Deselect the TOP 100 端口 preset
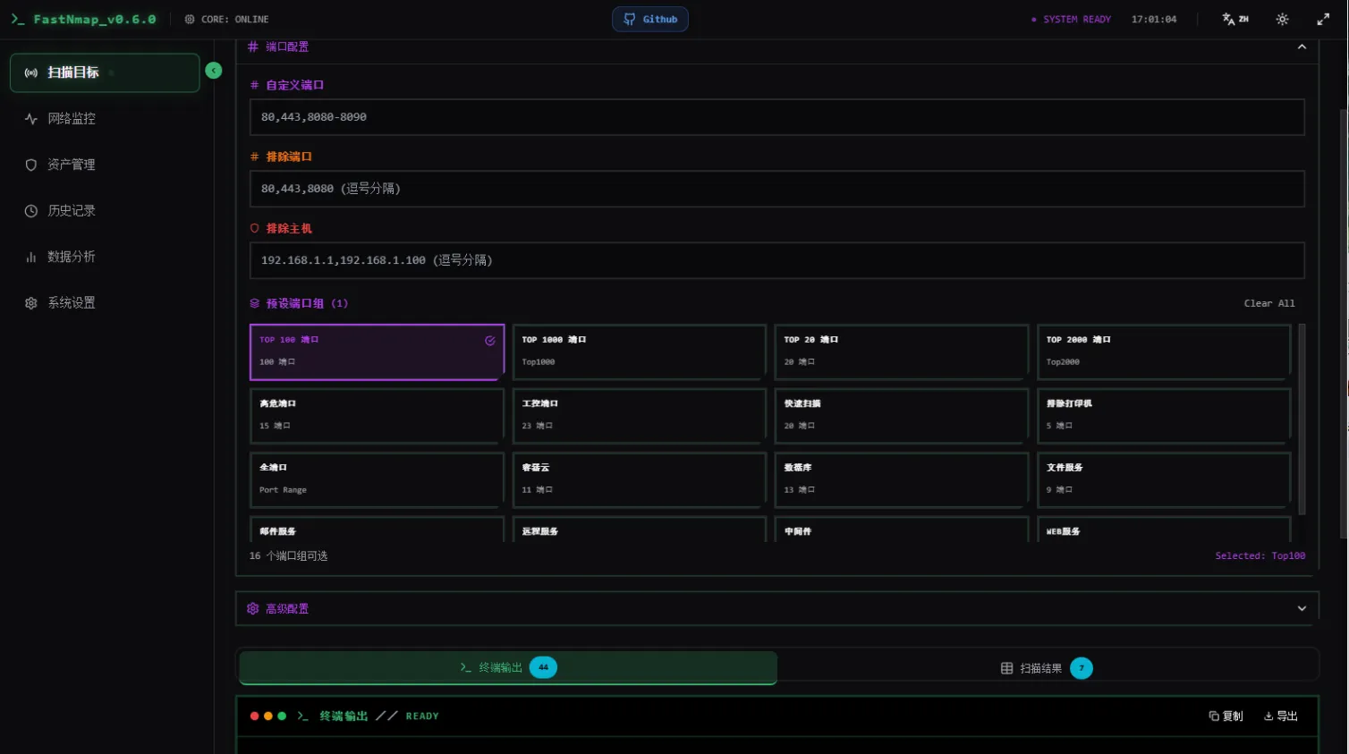The image size is (1349, 754). coord(377,352)
